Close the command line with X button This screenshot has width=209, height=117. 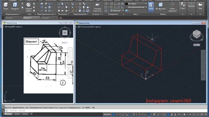(3, 108)
